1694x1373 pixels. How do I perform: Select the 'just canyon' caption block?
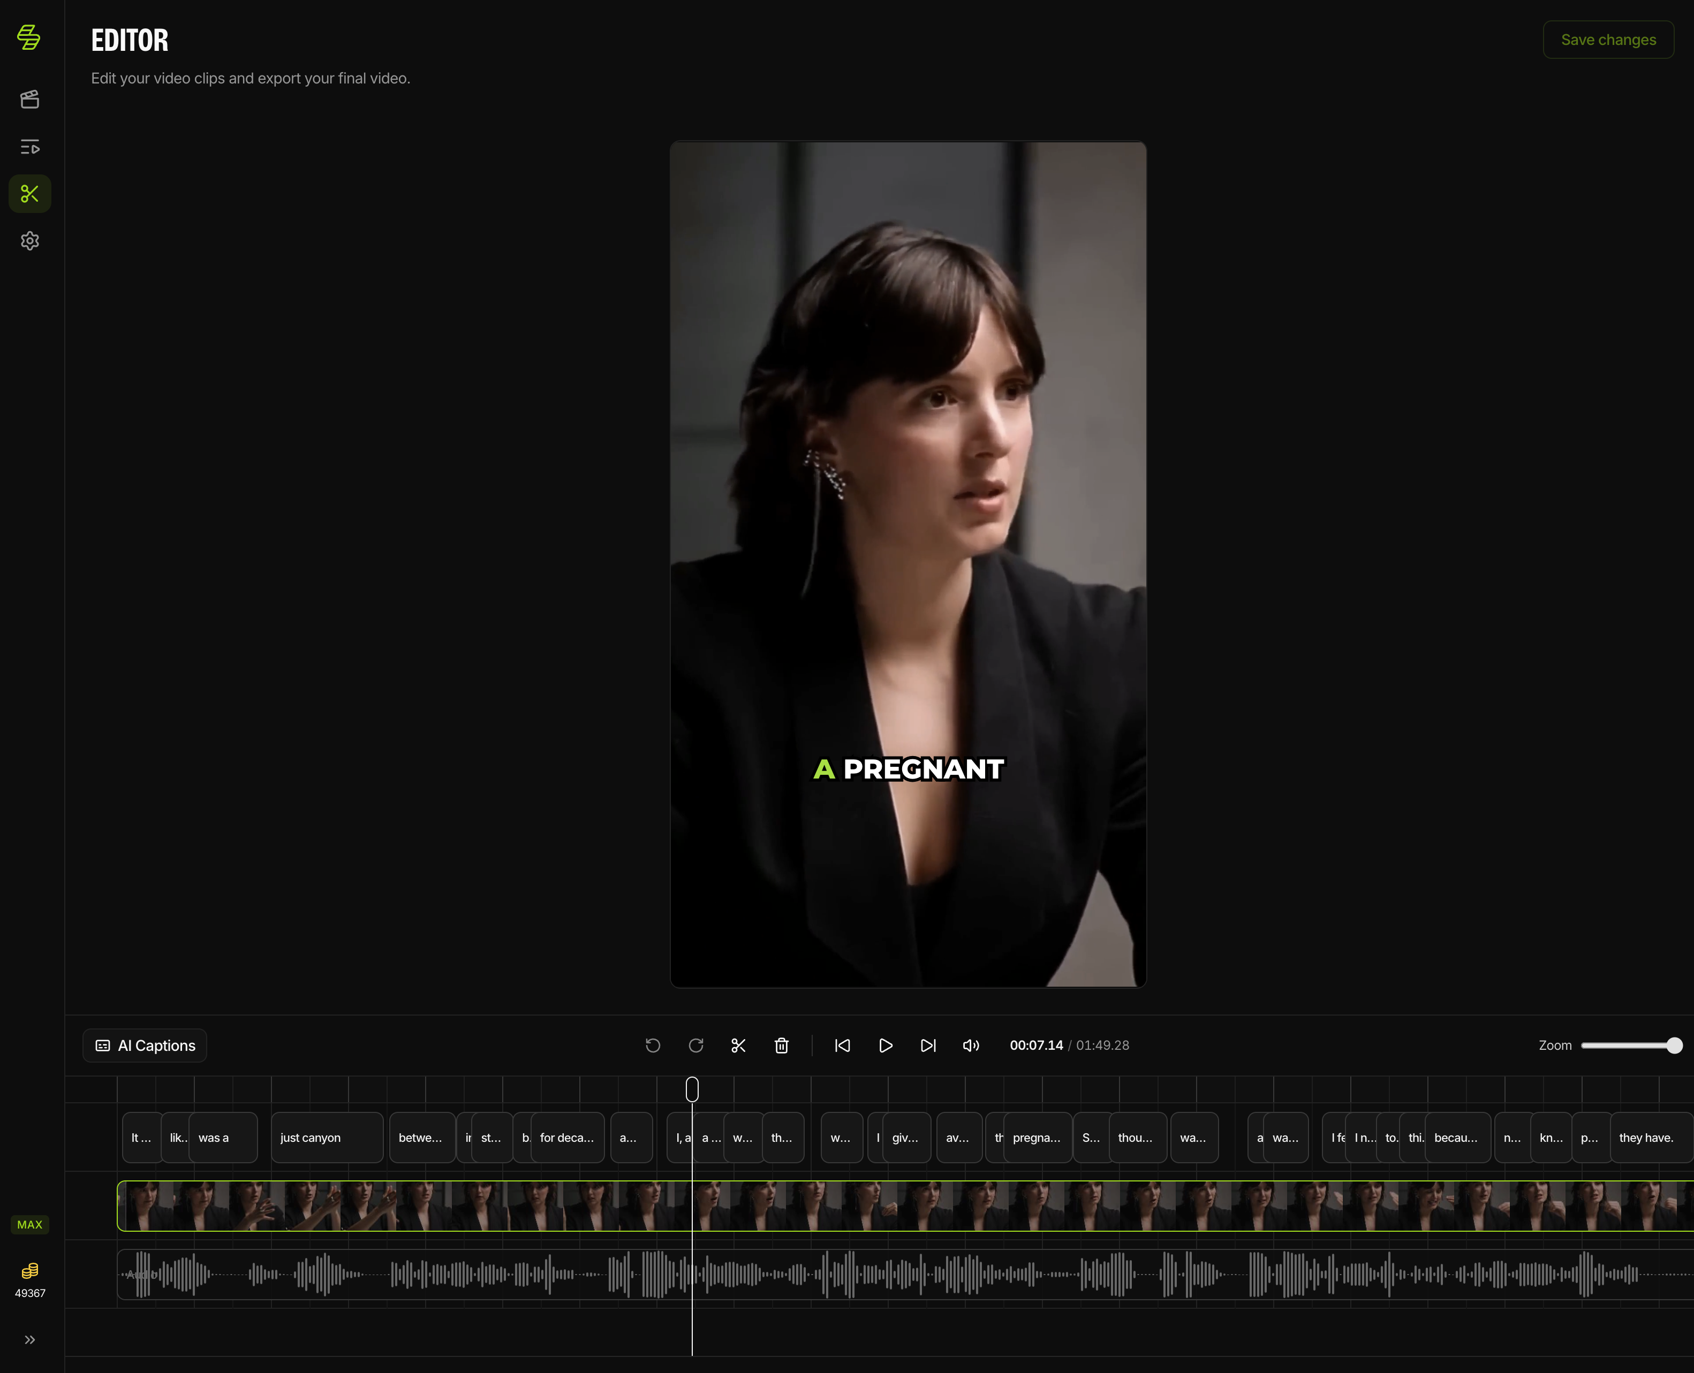pos(327,1138)
